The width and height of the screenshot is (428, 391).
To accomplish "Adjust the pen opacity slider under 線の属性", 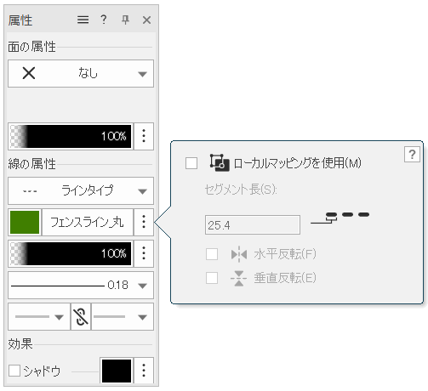I will pyautogui.click(x=71, y=253).
